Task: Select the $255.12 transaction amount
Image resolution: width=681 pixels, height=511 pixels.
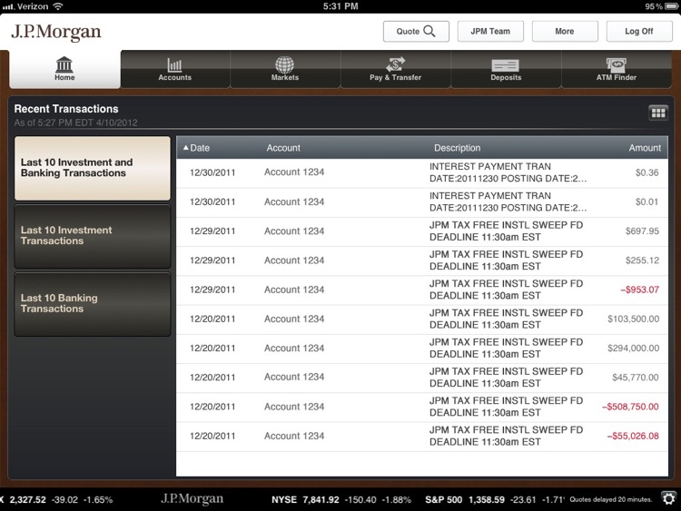Action: point(642,260)
